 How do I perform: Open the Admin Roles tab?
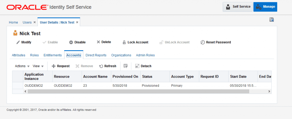pos(145,55)
